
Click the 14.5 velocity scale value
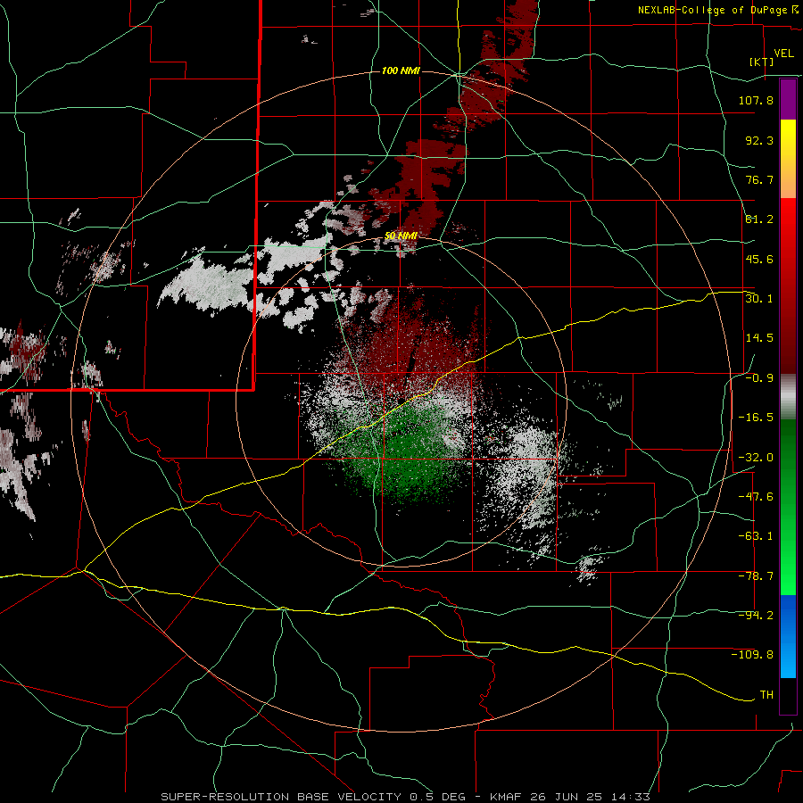tap(759, 338)
